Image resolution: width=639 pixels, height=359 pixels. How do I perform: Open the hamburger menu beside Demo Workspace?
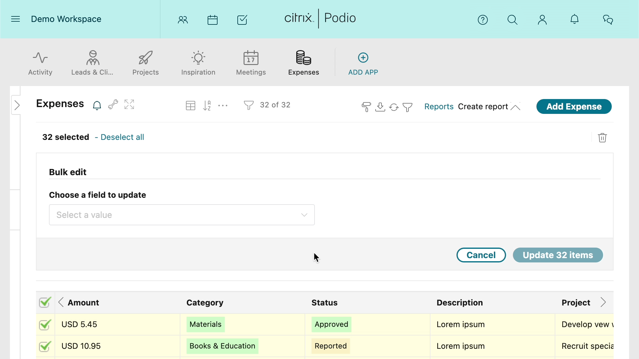point(15,19)
